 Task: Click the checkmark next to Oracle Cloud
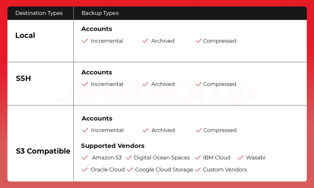point(85,170)
